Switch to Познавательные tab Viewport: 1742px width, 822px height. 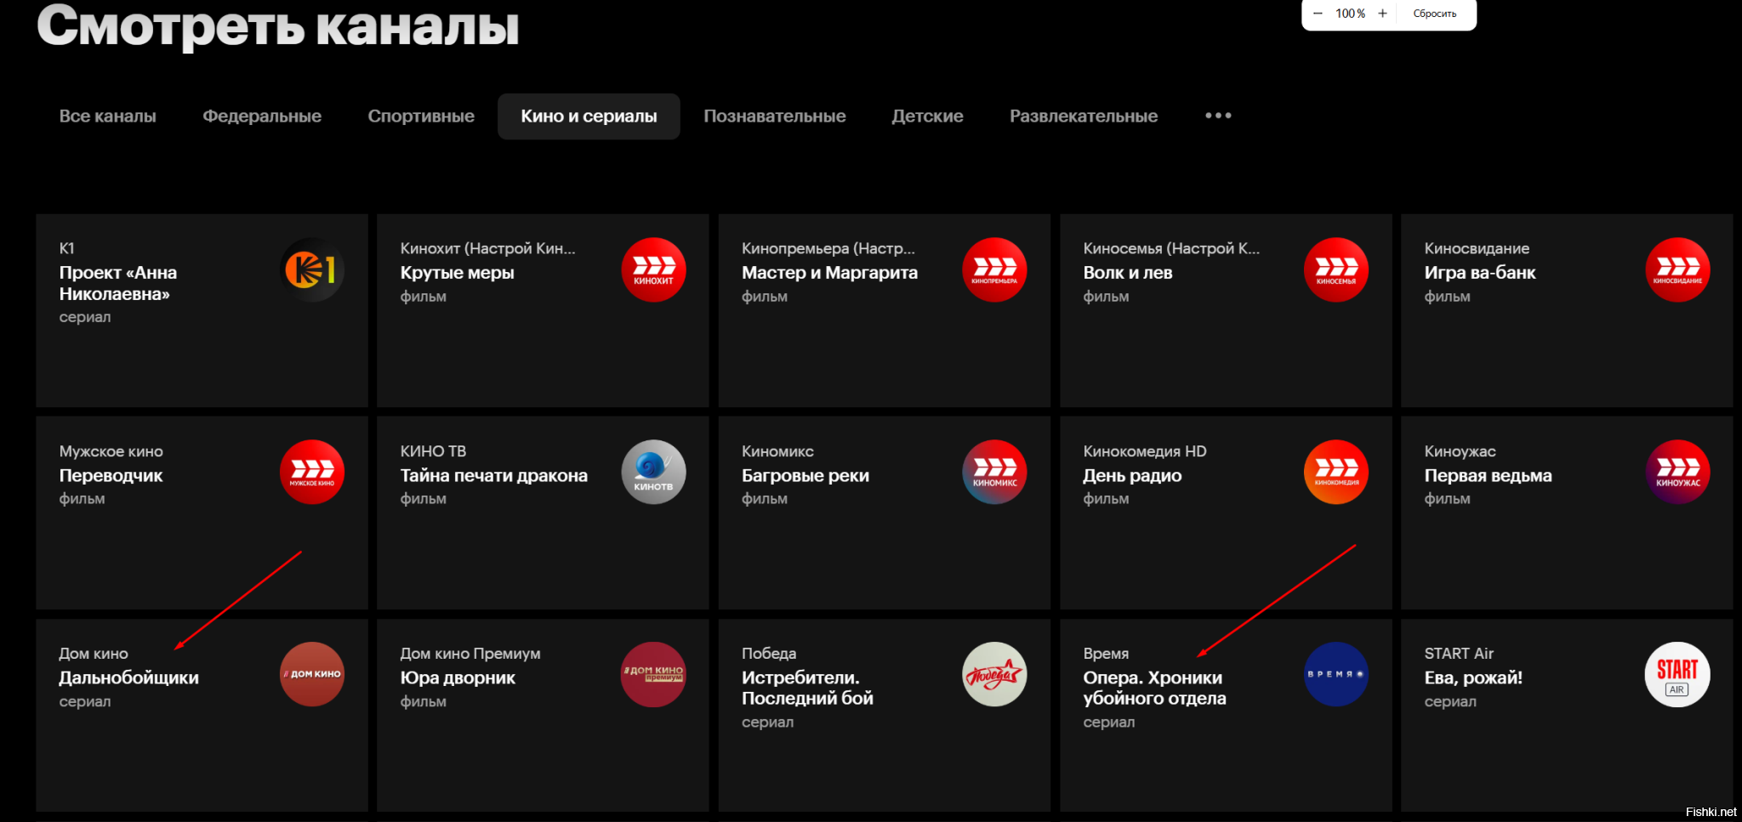775,116
